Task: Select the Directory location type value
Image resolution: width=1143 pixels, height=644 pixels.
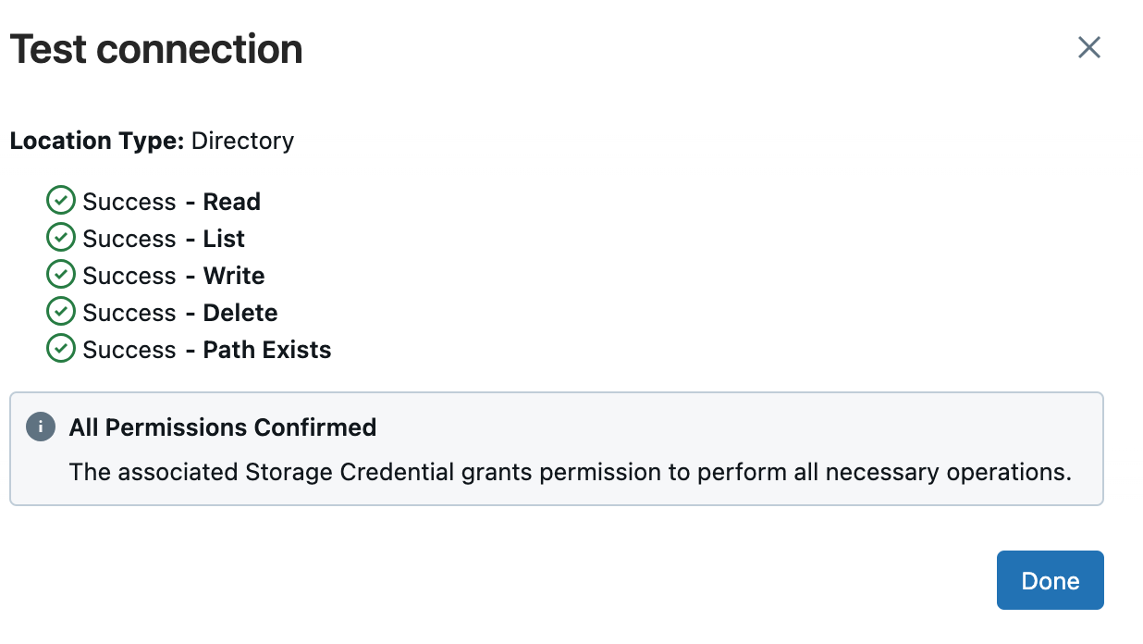Action: 241,141
